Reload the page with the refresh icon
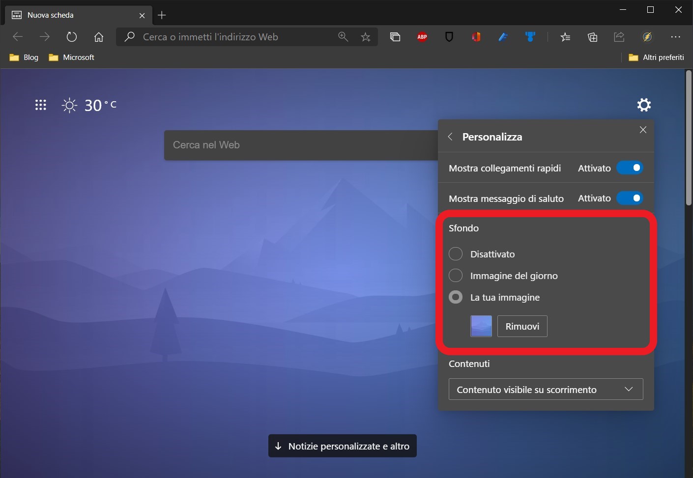The width and height of the screenshot is (693, 478). (x=72, y=36)
